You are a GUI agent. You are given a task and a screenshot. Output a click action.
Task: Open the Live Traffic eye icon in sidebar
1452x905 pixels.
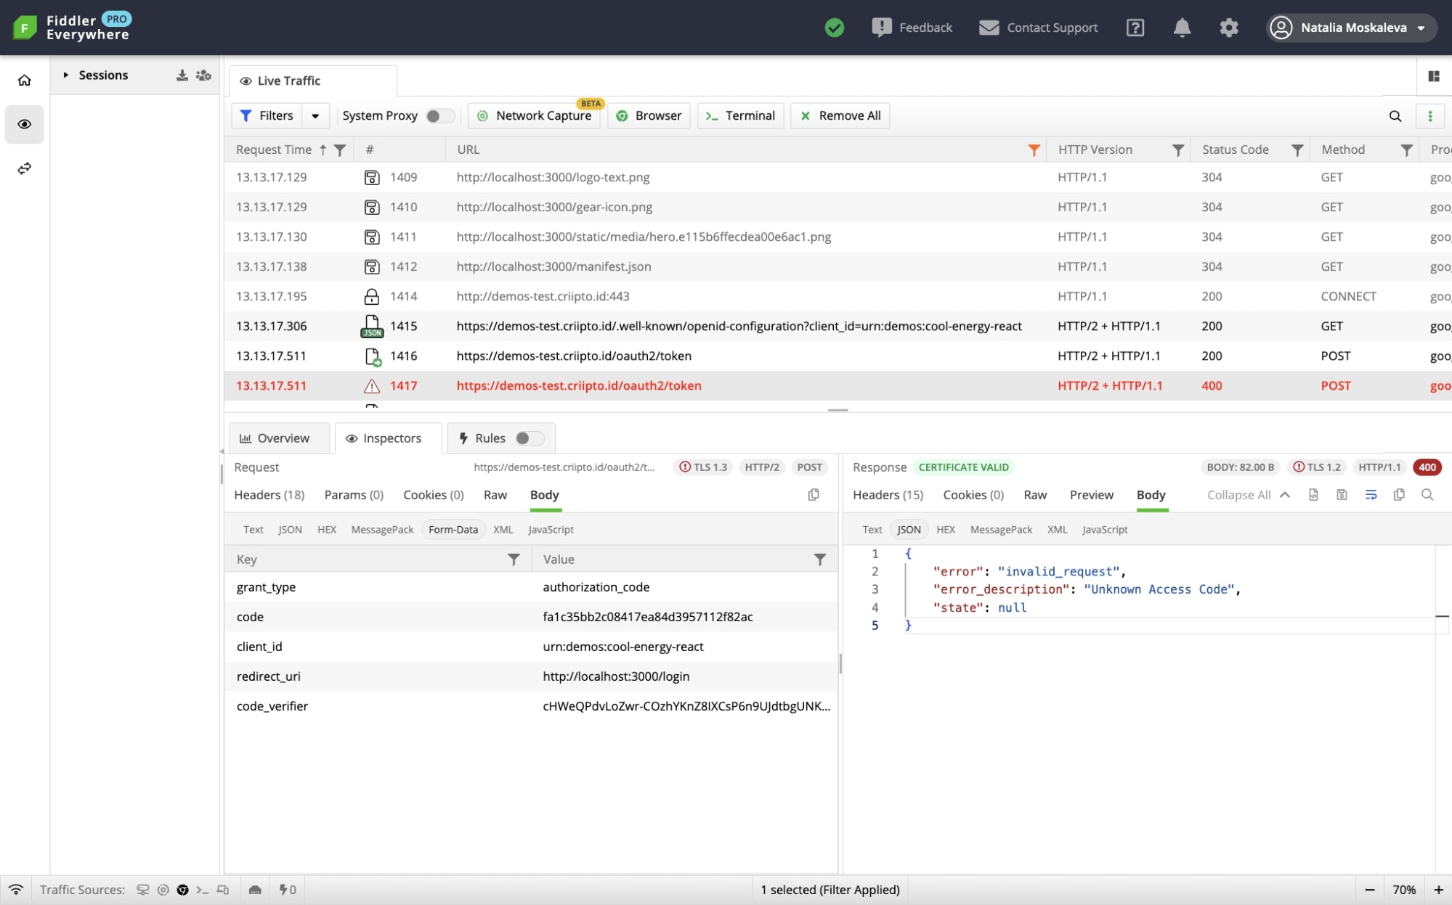[24, 124]
